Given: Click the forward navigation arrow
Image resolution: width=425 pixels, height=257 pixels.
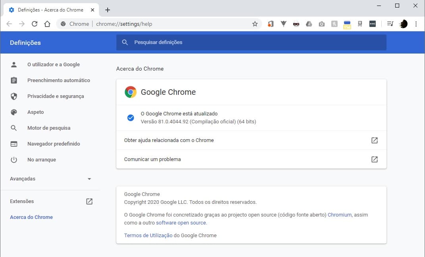Looking at the screenshot, I should [22, 24].
